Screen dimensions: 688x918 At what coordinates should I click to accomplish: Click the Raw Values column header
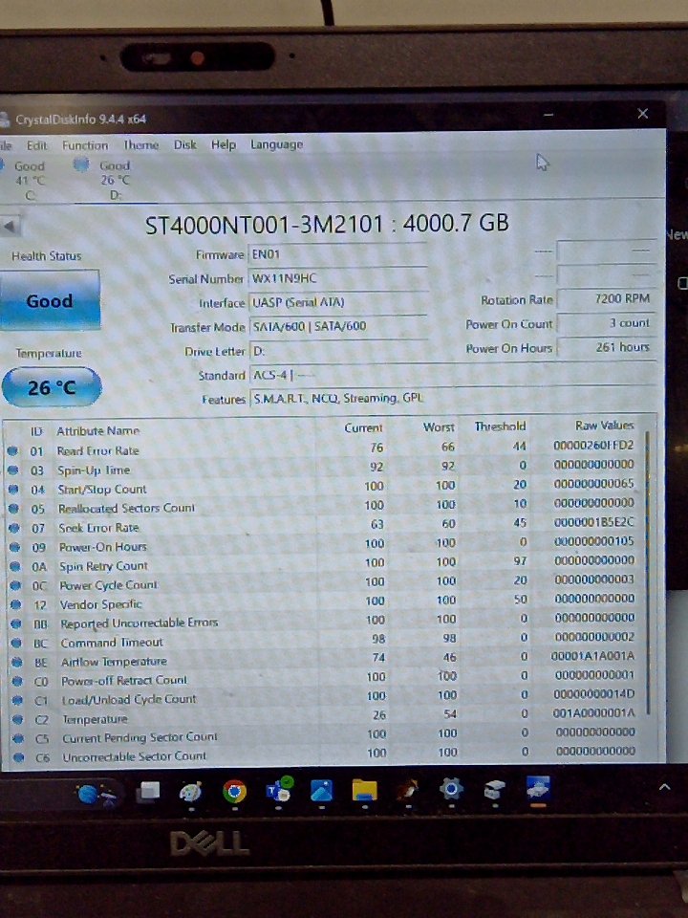pos(604,426)
